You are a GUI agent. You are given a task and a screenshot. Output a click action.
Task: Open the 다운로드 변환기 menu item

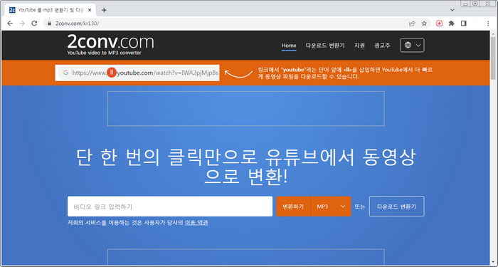[325, 46]
